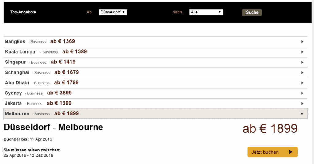Click the travel period 25 Apr 2016 - 12 Dez 2016
Screen dimensions: 314x164
click(28, 156)
